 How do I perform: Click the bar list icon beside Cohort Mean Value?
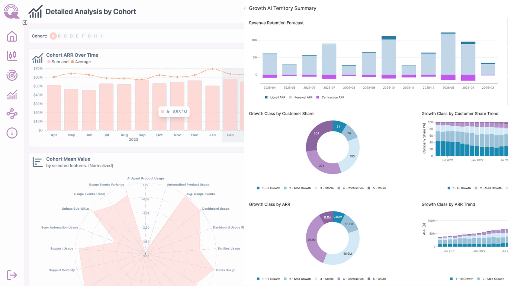point(38,162)
